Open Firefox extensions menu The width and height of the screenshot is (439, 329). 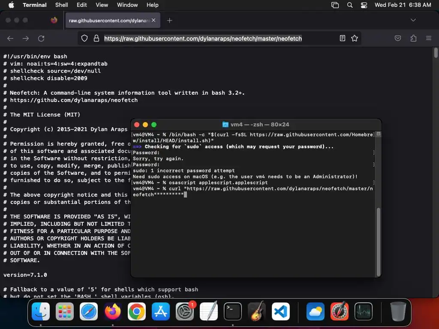pos(413,38)
